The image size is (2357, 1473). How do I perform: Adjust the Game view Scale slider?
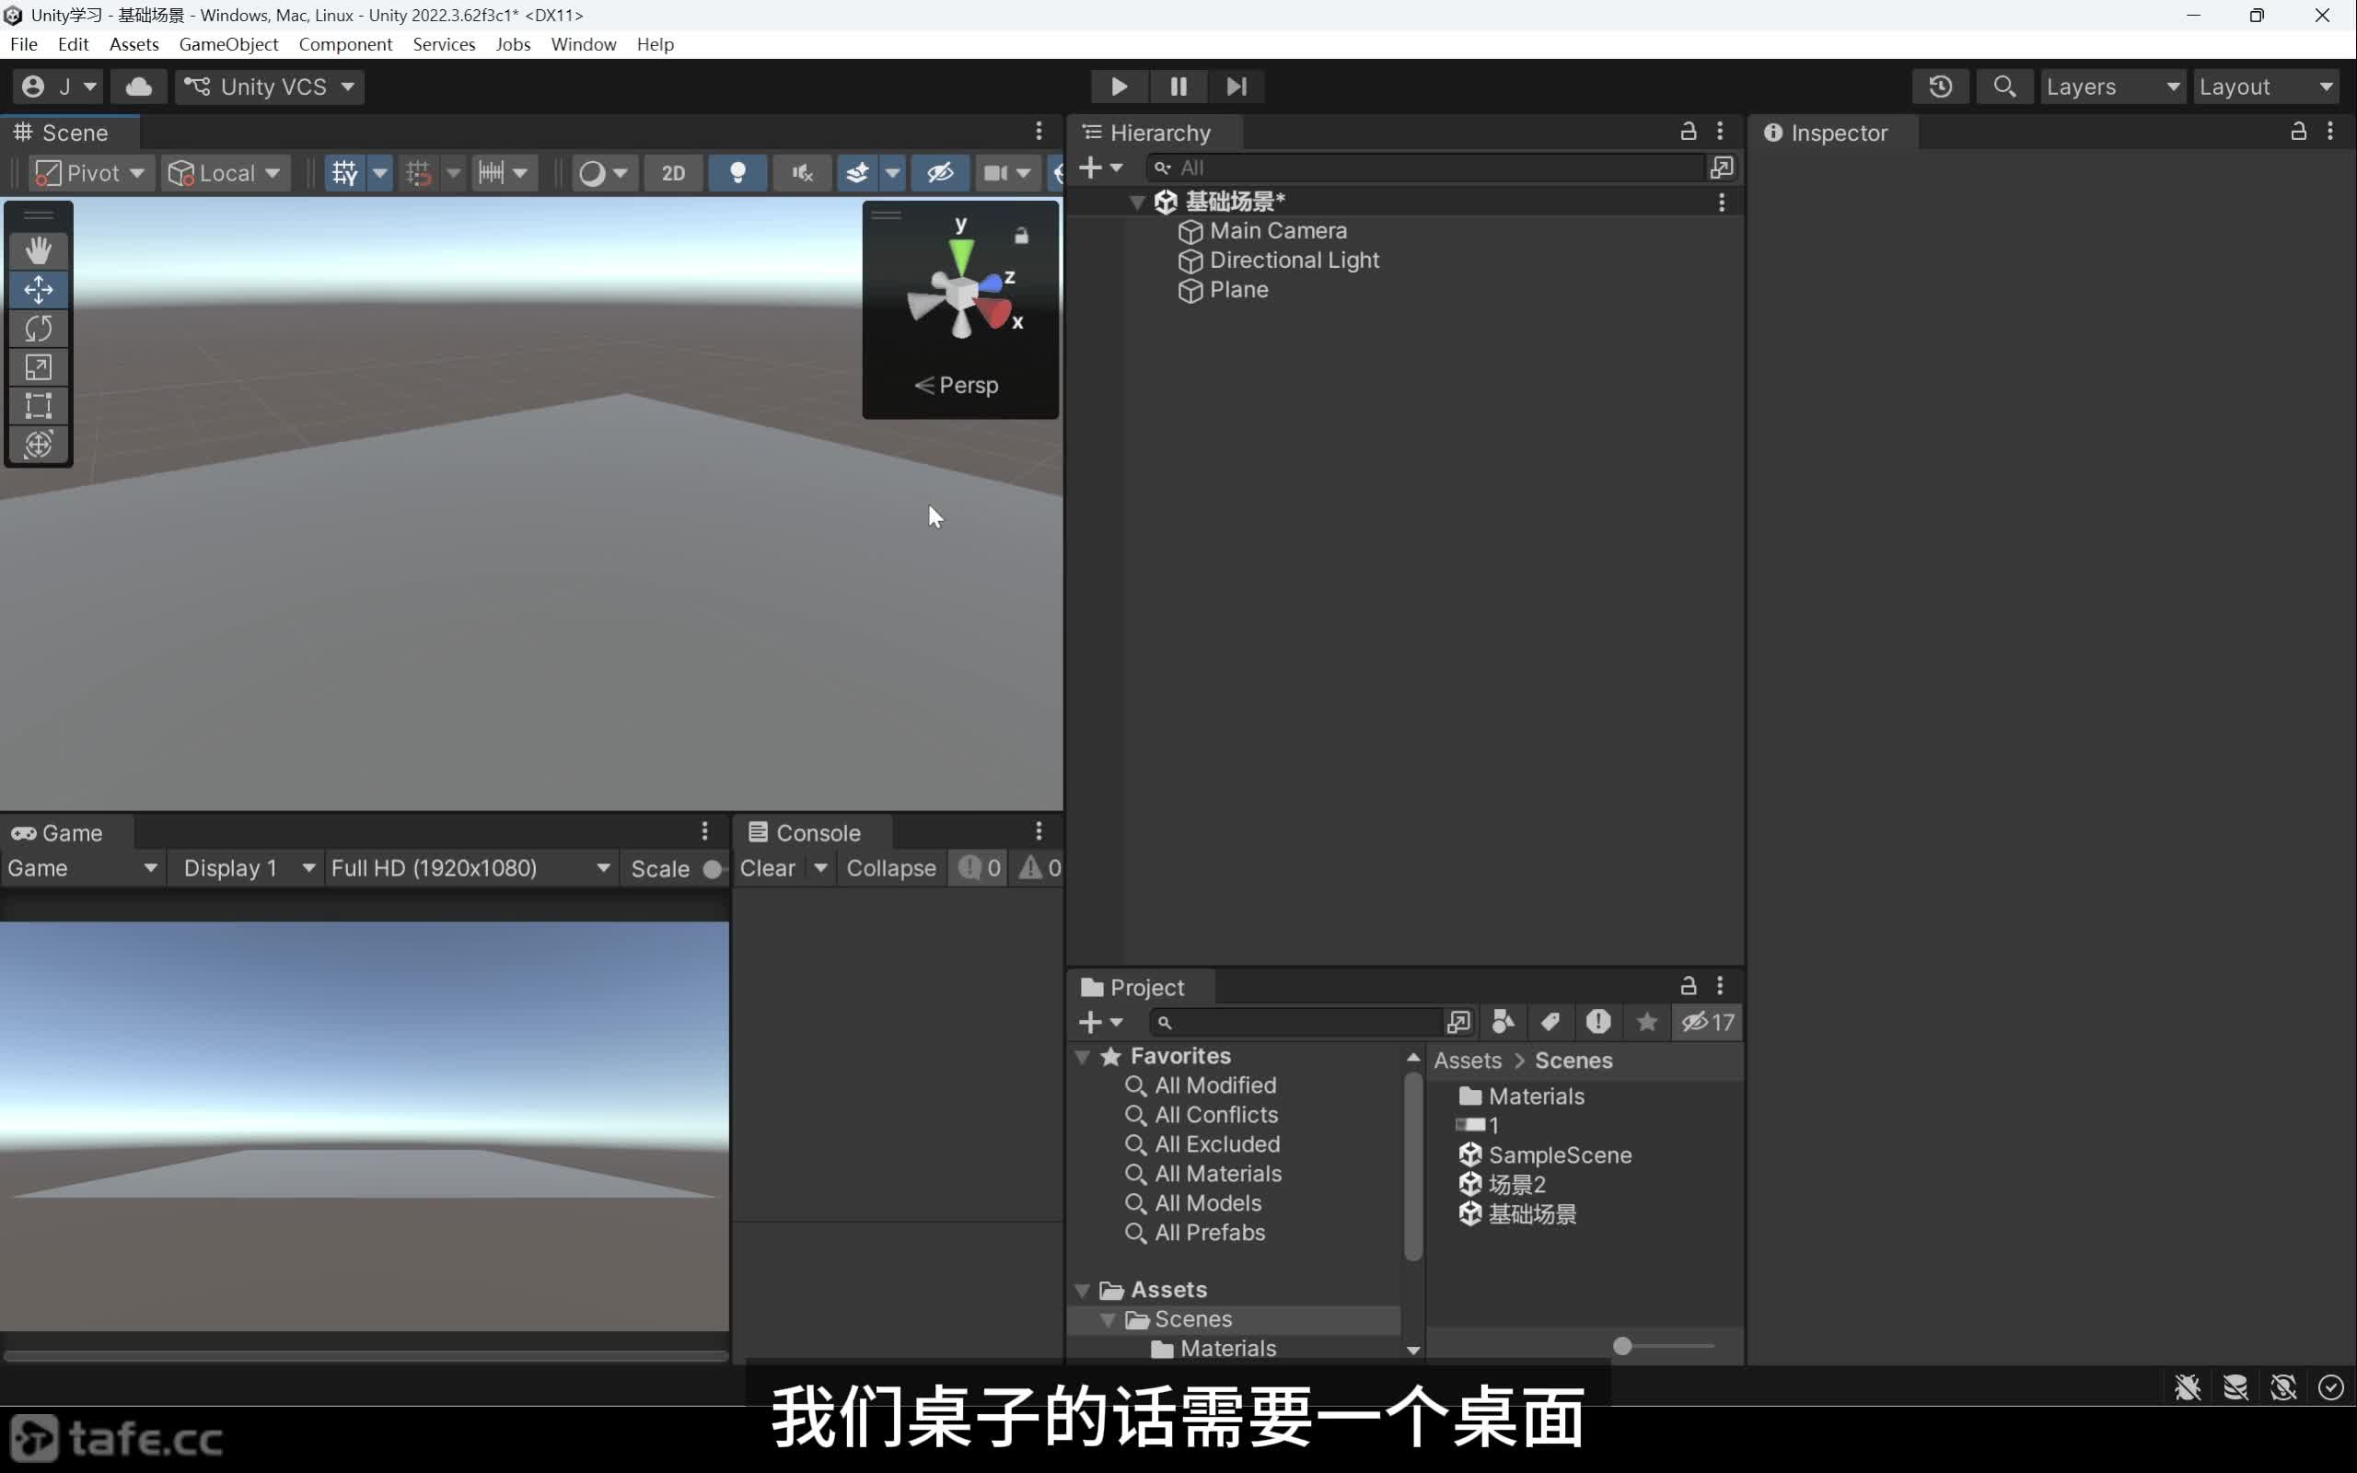click(714, 869)
